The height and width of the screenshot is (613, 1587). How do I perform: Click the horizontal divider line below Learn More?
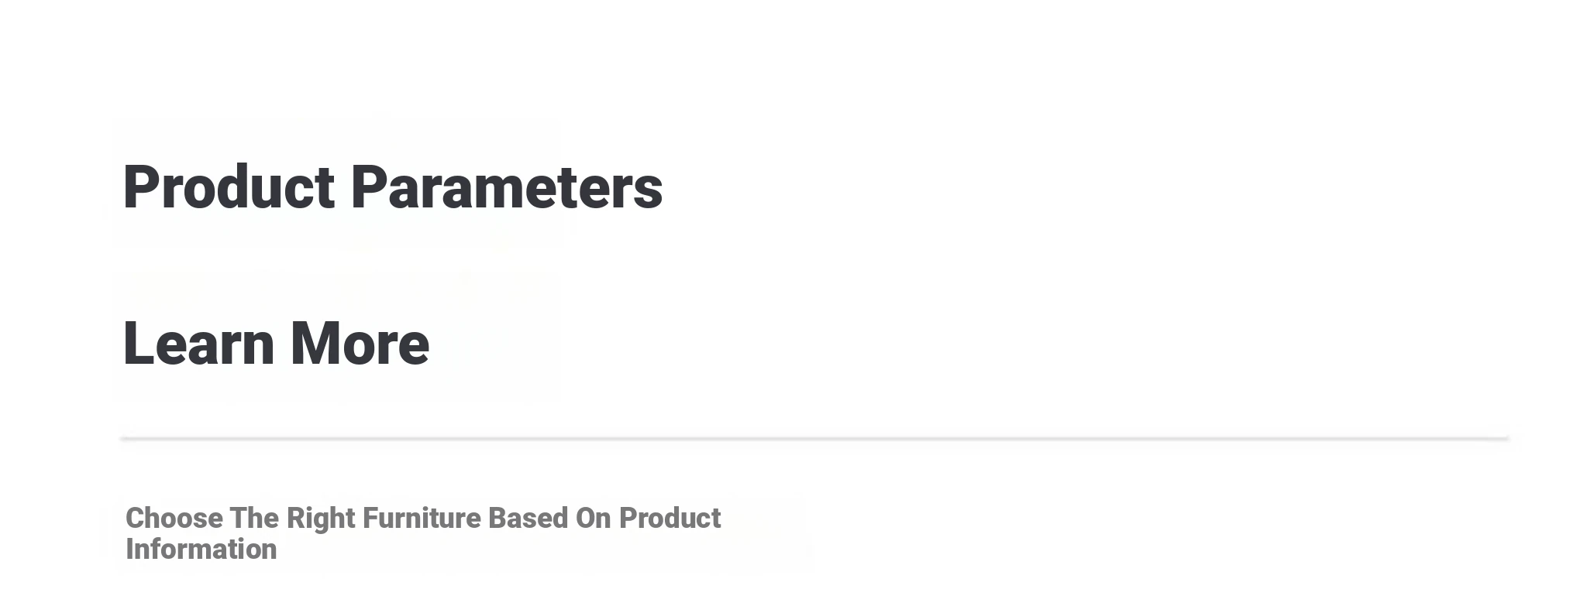[x=814, y=438]
